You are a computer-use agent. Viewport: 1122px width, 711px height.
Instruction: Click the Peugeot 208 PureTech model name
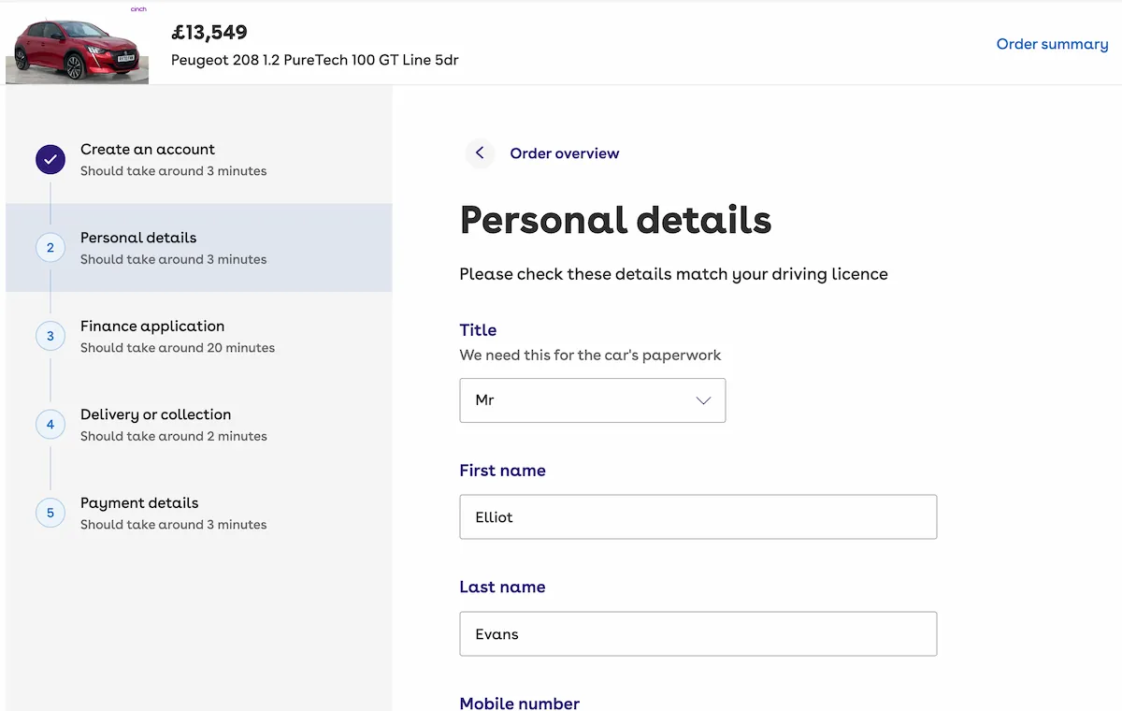[x=314, y=60]
